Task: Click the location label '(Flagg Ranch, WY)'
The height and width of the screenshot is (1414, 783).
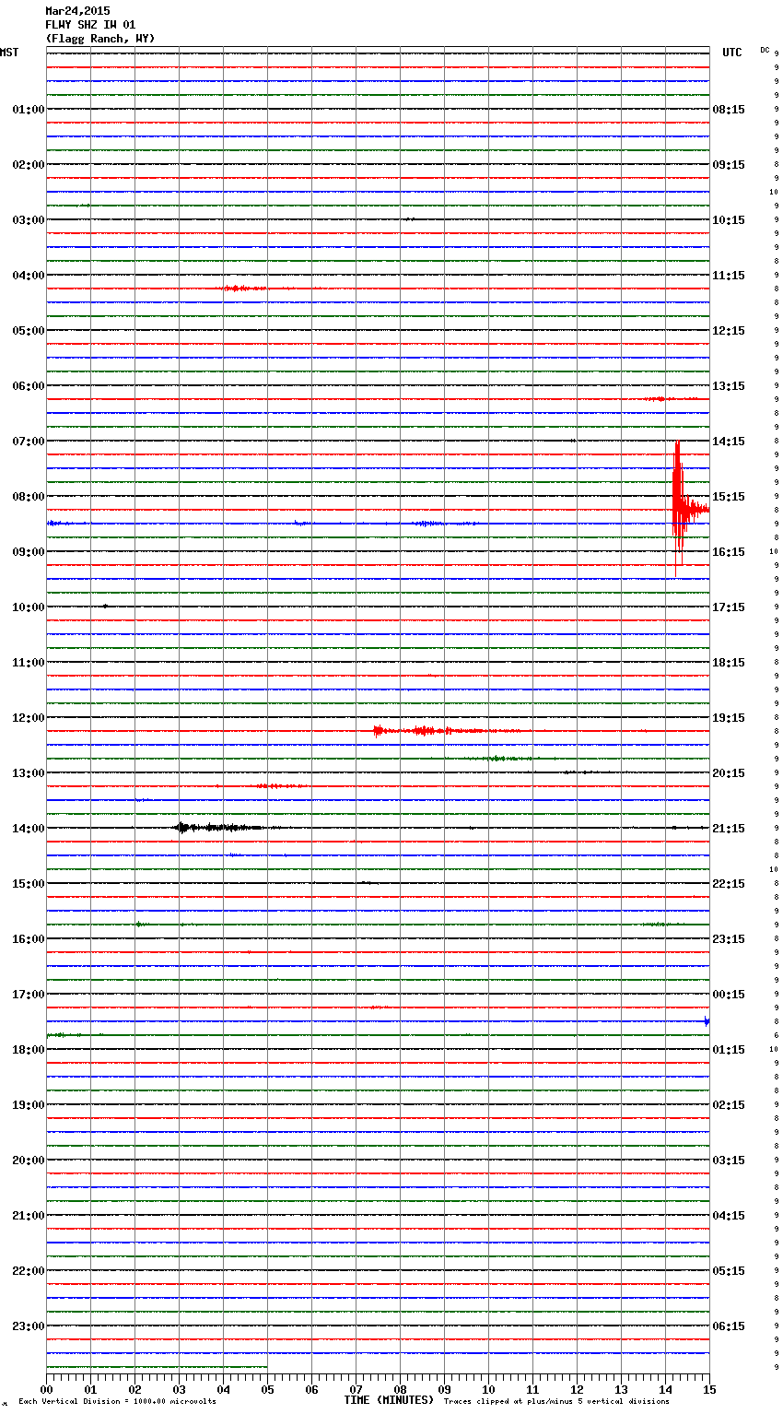Action: coord(100,39)
